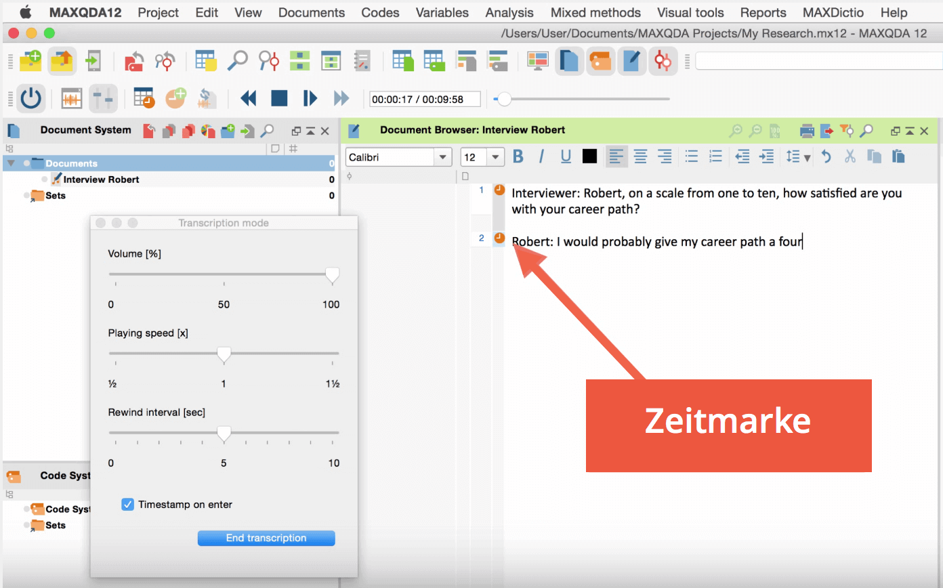Click the timestamp clock at paragraph 1
The width and height of the screenshot is (943, 588).
pyautogui.click(x=499, y=190)
